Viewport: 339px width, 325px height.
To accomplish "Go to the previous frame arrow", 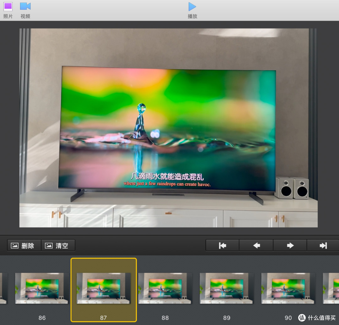I will click(256, 246).
